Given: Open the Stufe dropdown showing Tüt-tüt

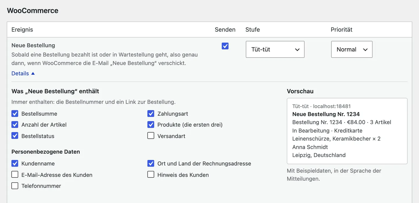Looking at the screenshot, I should click(275, 49).
